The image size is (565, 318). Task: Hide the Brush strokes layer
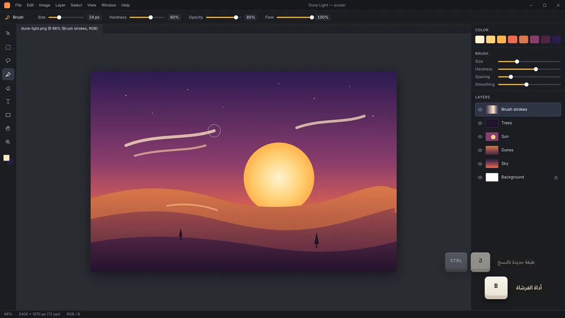coord(480,110)
